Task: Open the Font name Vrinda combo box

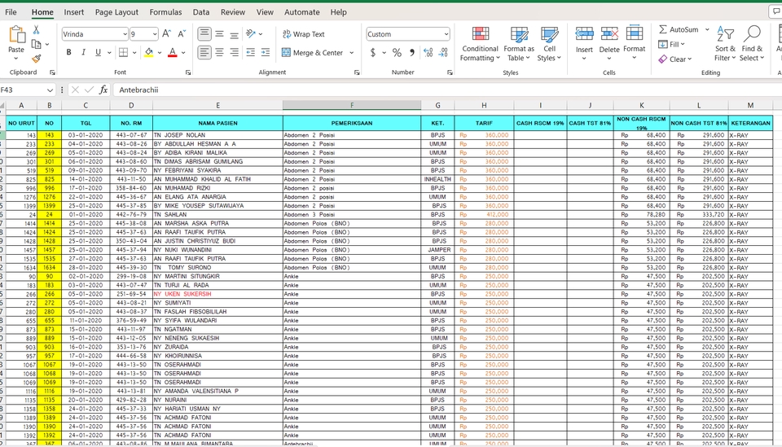Action: pos(94,34)
